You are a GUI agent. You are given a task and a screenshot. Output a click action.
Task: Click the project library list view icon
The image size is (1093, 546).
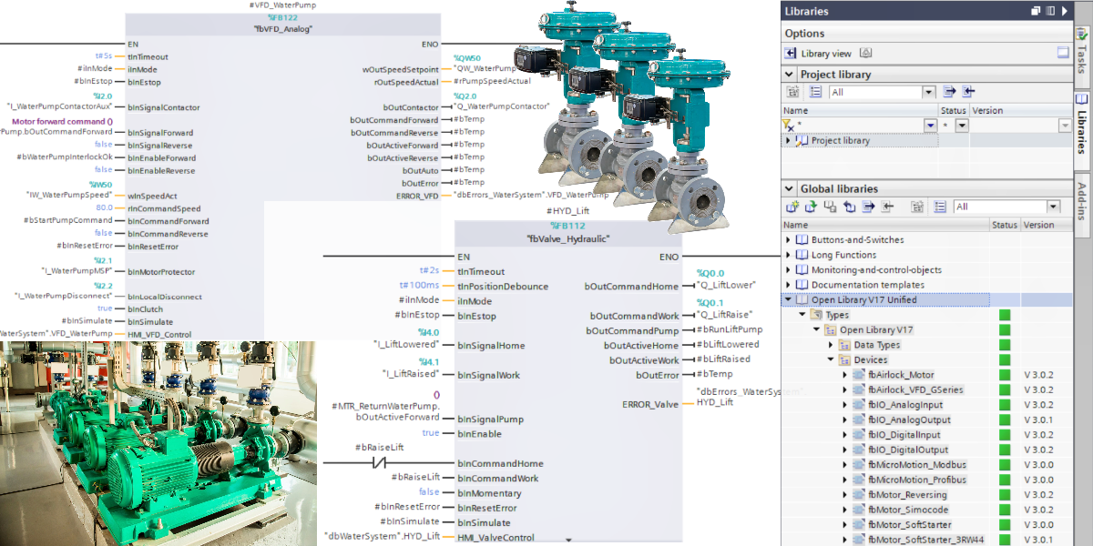point(815,92)
